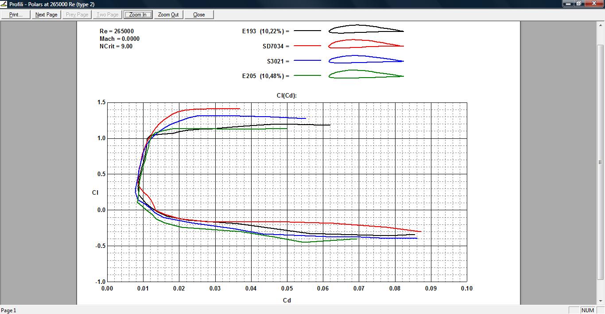Open the Print dialog
605x314 pixels.
coord(16,15)
